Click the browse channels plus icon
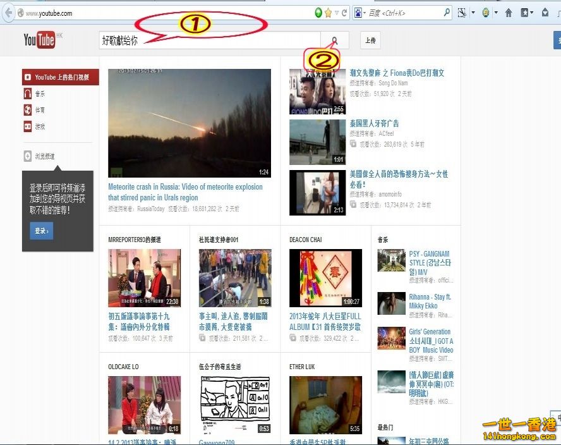Screen dimensions: 561x445 (x=28, y=156)
